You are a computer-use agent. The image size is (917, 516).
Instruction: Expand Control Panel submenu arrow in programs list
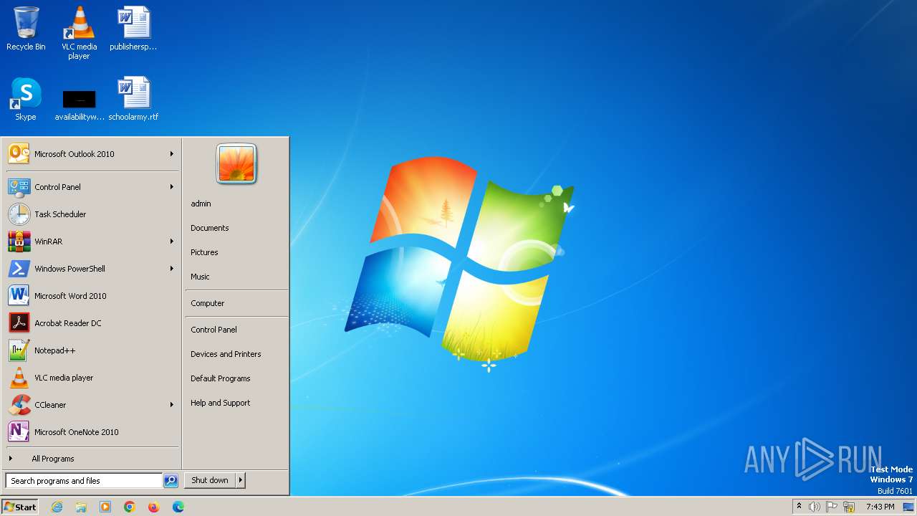[172, 187]
